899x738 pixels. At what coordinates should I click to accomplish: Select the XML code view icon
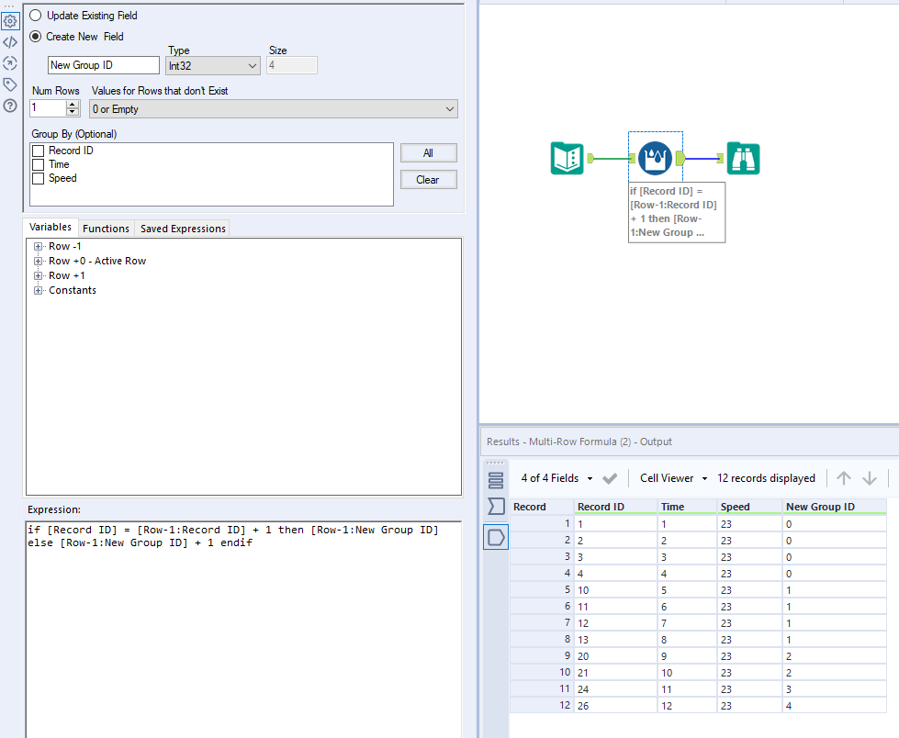coord(10,41)
